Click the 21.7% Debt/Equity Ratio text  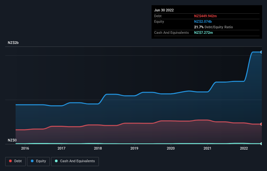(x=213, y=27)
